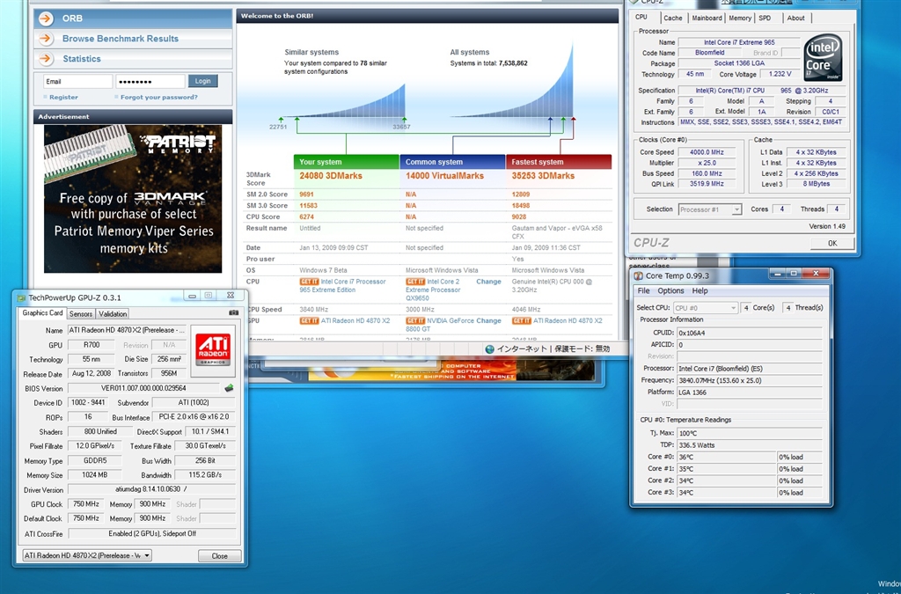Click the ATI CrossFire Enabled (2 GPUs) field

151,533
